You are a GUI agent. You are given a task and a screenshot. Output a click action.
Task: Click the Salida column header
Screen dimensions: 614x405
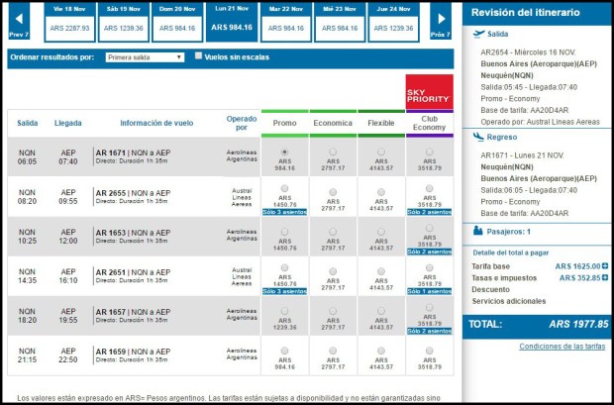28,123
